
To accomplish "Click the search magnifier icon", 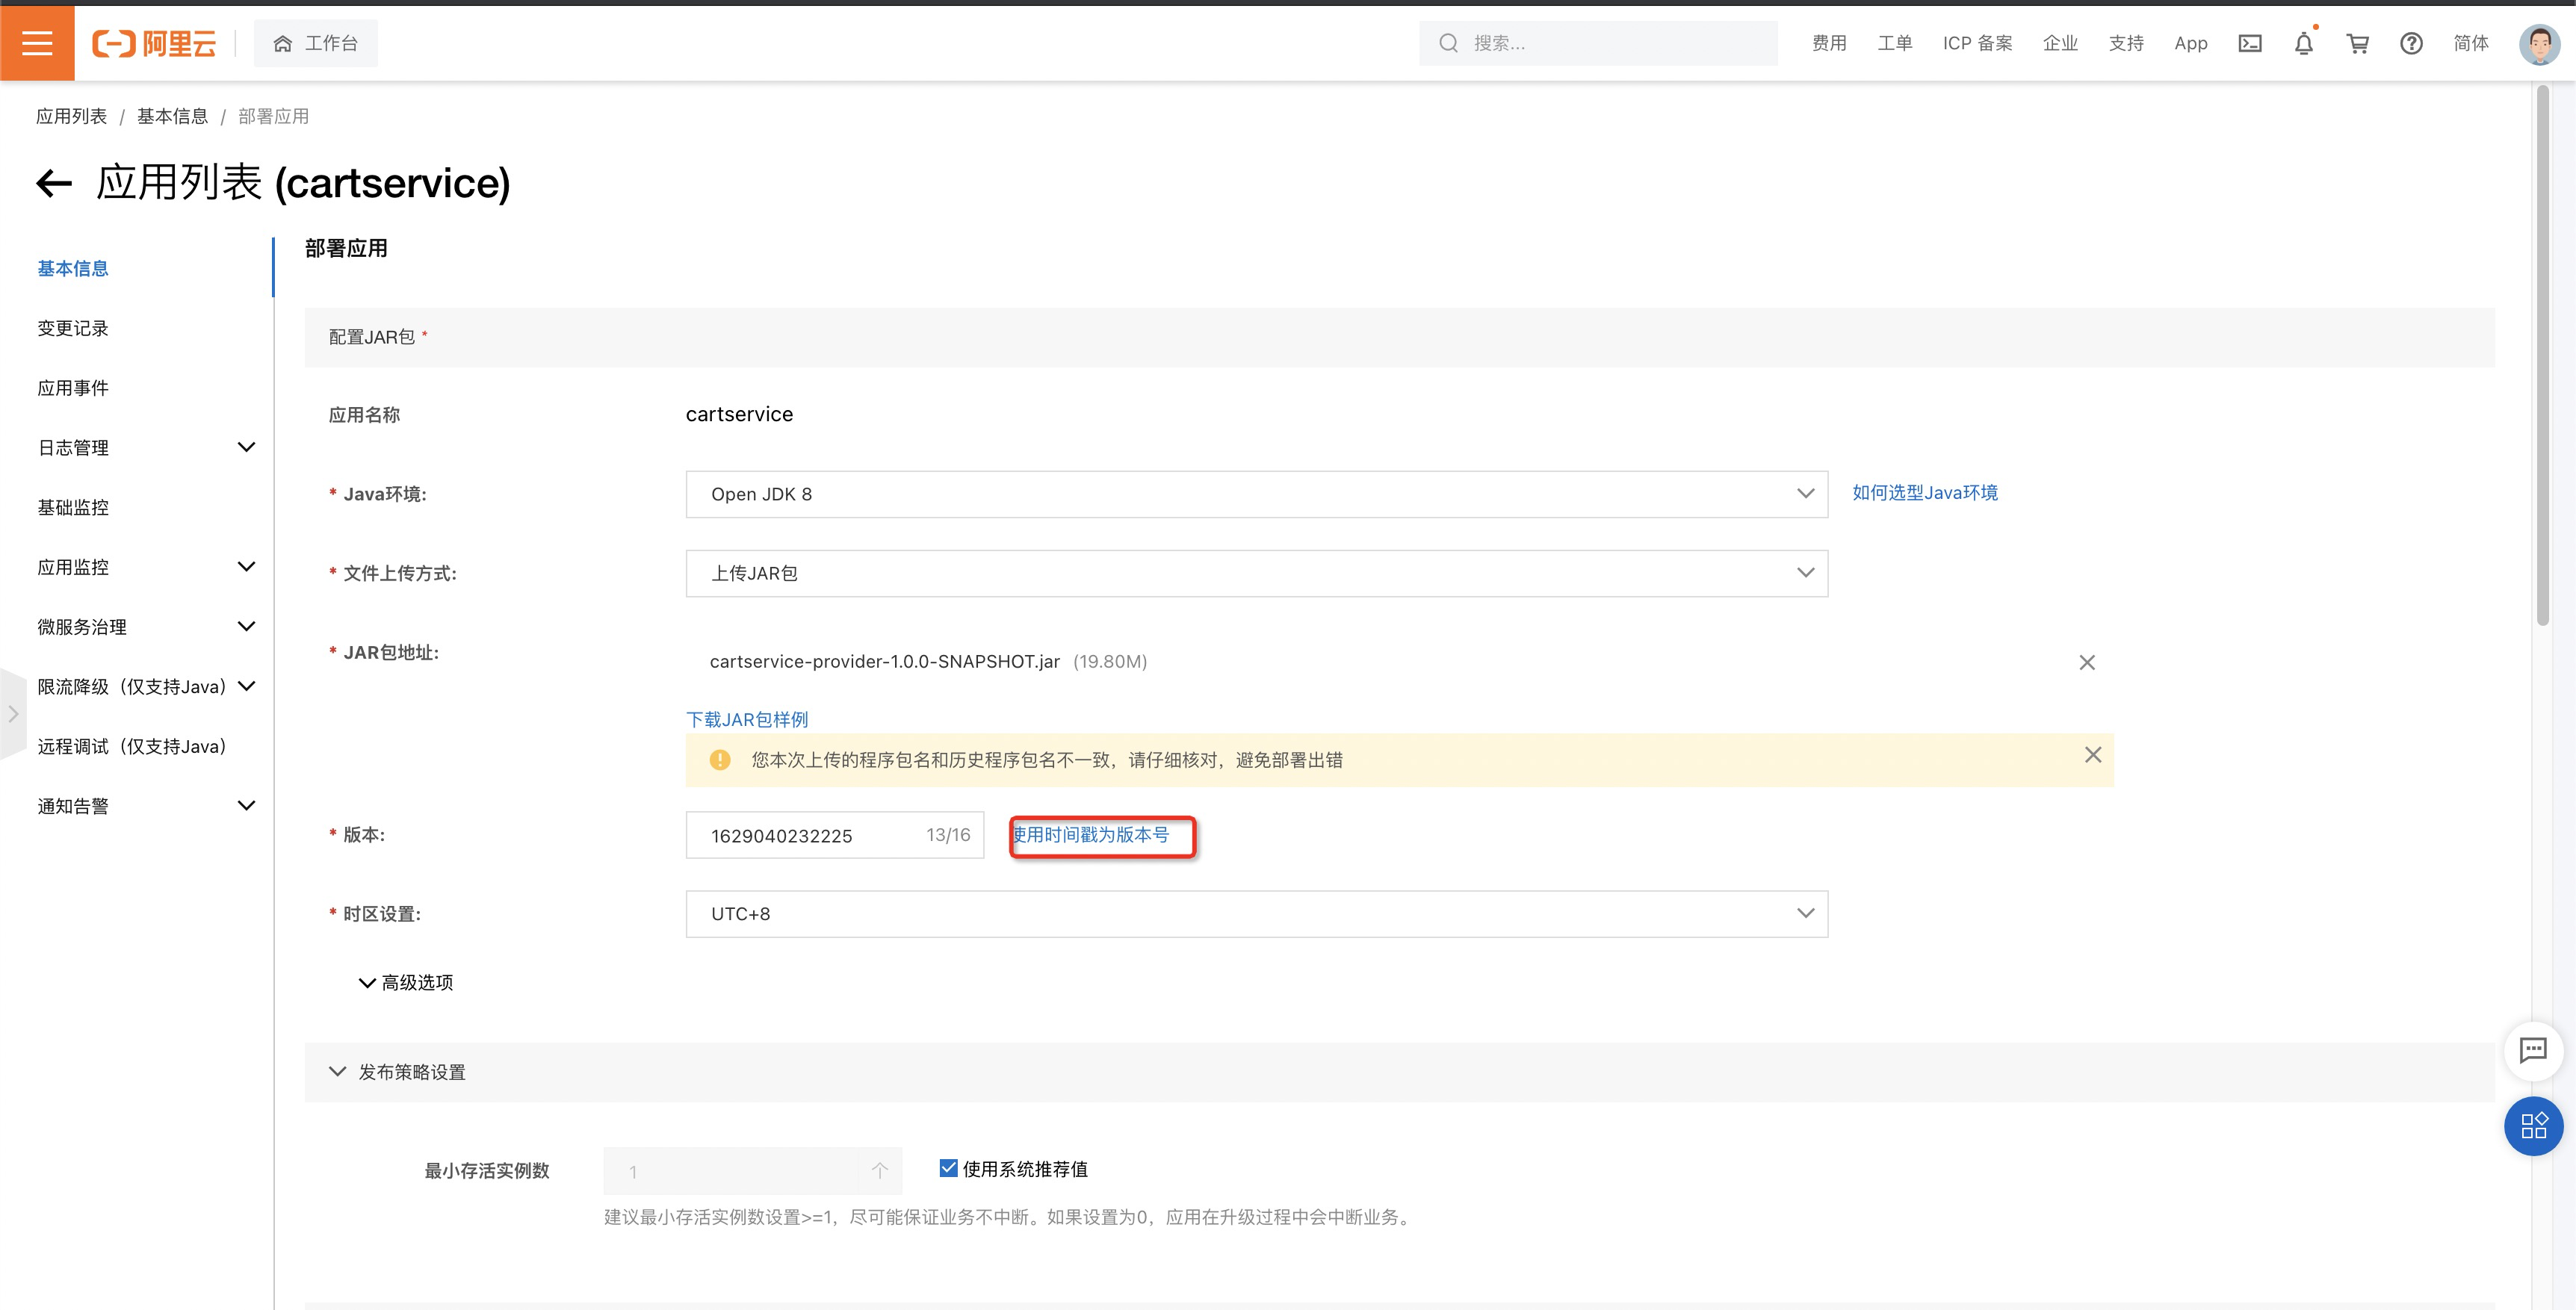I will [x=1448, y=43].
